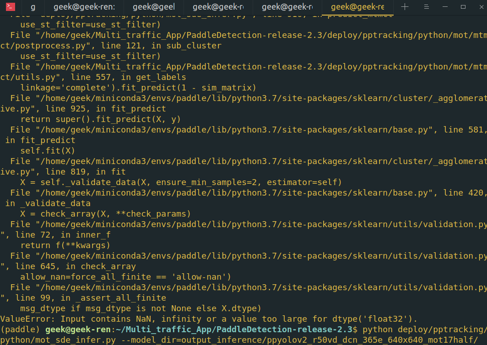487x345 pixels.
Task: Click the red terminal icon in the title bar
Action: 11,7
